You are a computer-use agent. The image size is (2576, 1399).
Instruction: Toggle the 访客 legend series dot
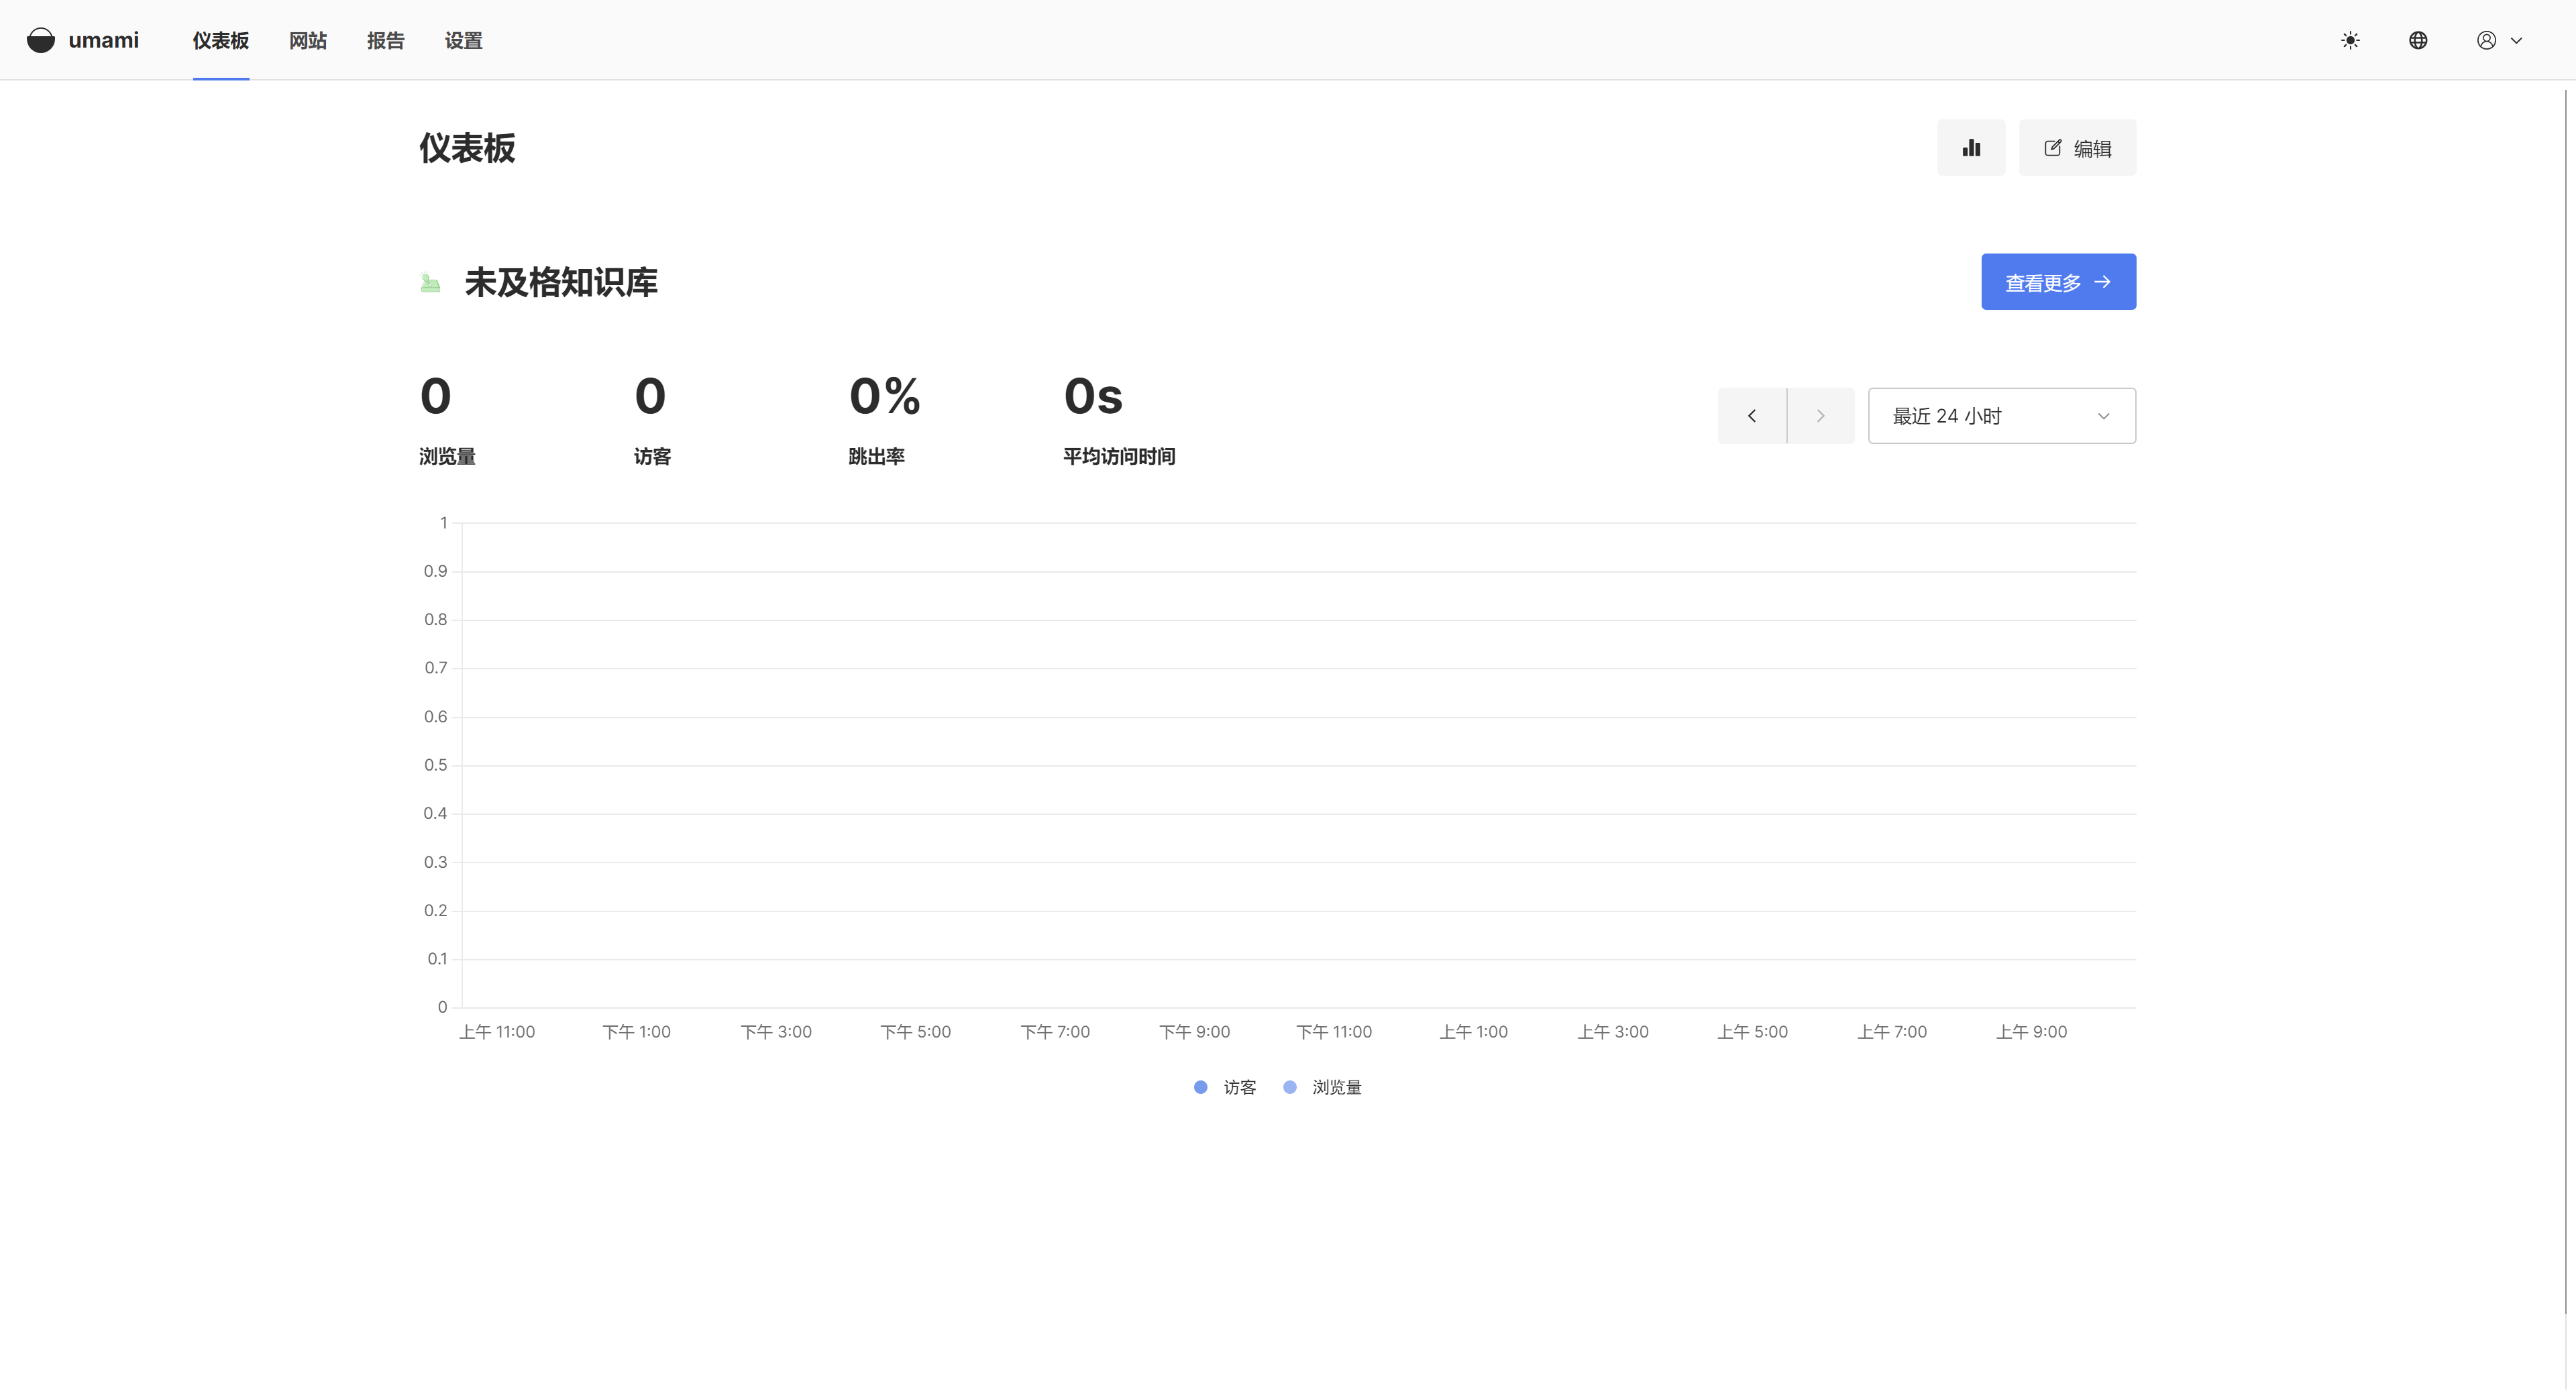coord(1201,1087)
